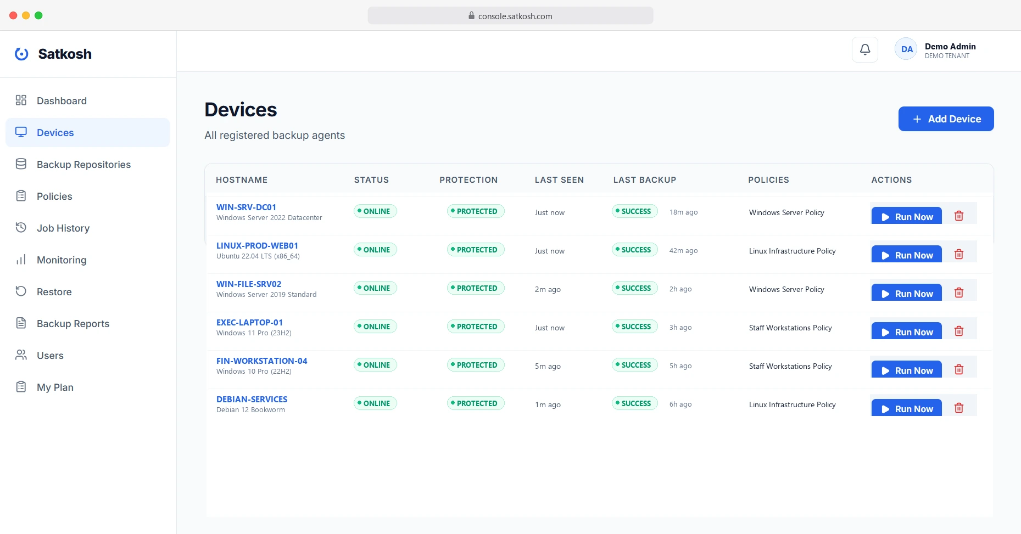The height and width of the screenshot is (534, 1021).
Task: Click WIN-FILE-SRV02 hostname
Action: tap(249, 284)
